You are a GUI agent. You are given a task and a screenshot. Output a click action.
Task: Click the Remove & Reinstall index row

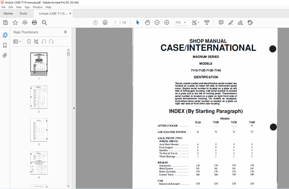click(x=206, y=184)
